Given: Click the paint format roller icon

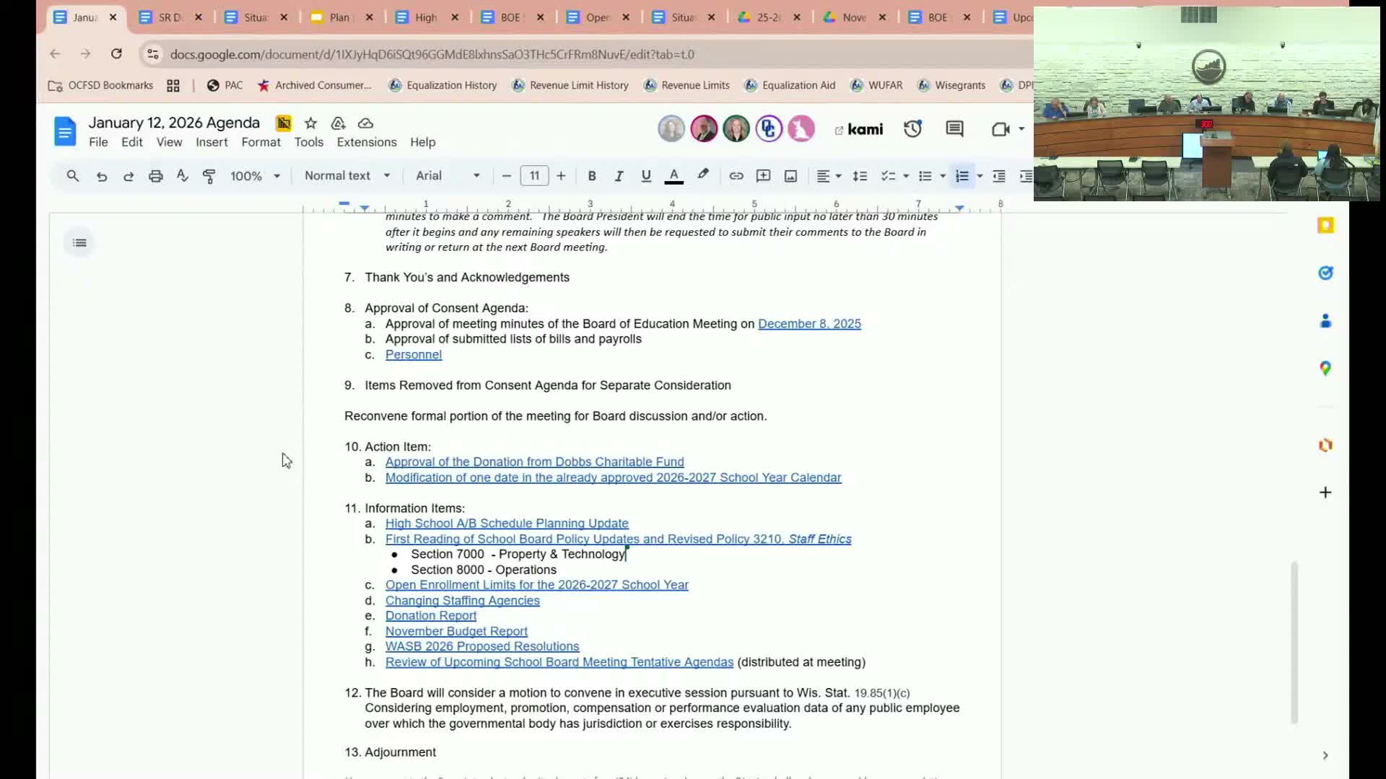Looking at the screenshot, I should pos(209,176).
